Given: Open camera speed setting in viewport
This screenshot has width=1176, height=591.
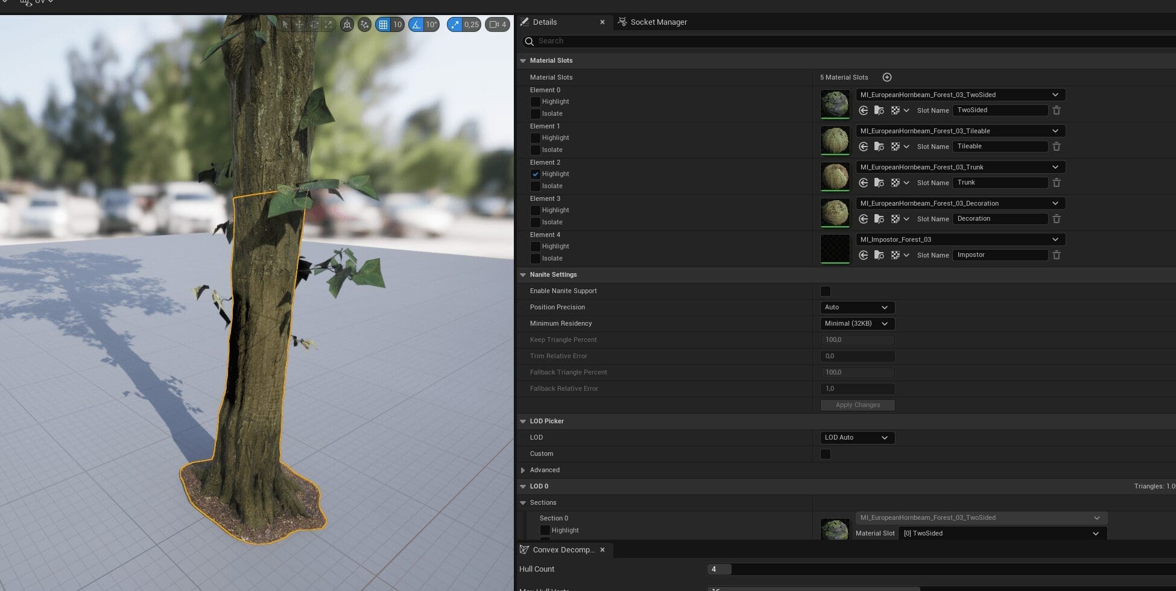Looking at the screenshot, I should point(498,25).
